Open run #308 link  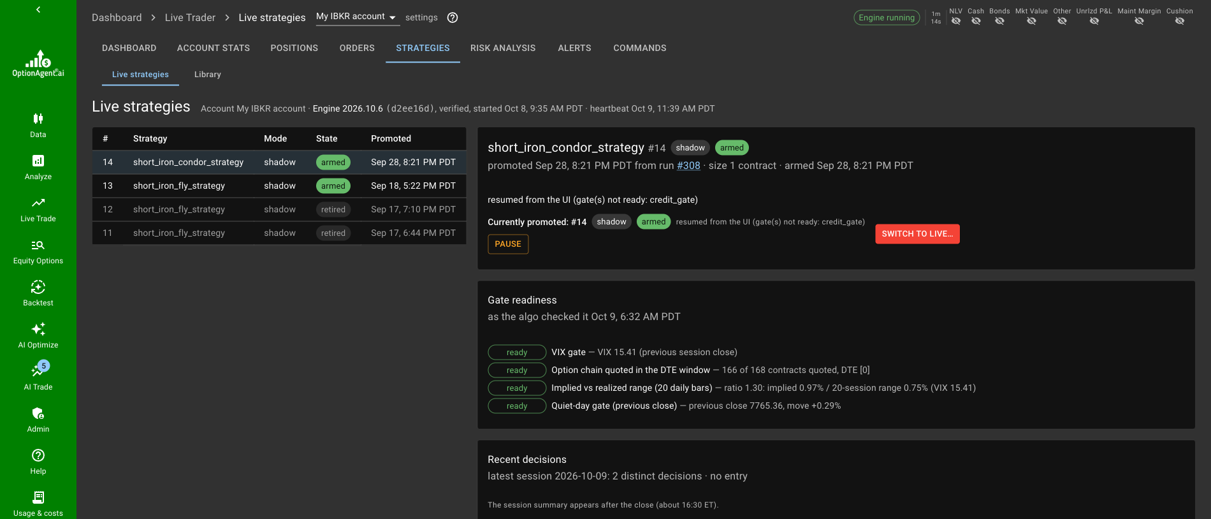point(688,166)
